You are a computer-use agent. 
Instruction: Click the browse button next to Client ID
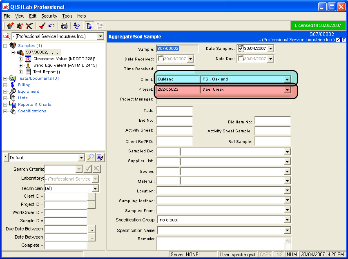pos(91,196)
